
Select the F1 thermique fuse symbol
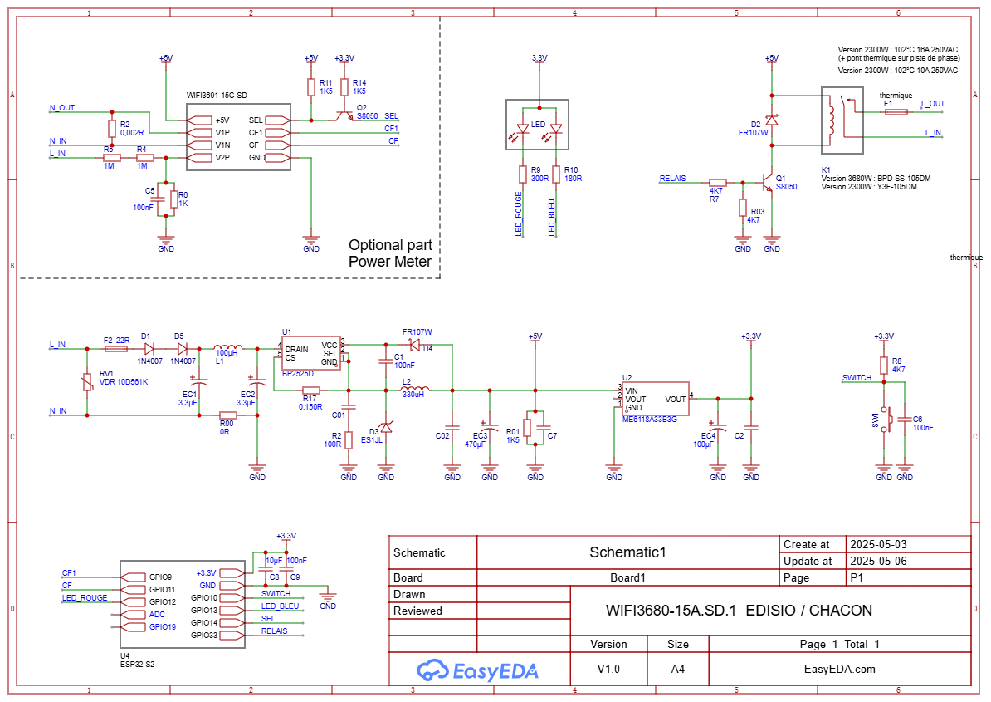[x=896, y=112]
